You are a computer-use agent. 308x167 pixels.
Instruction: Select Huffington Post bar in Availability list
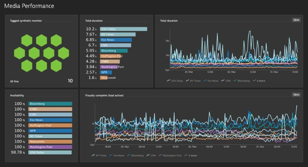click(x=50, y=125)
